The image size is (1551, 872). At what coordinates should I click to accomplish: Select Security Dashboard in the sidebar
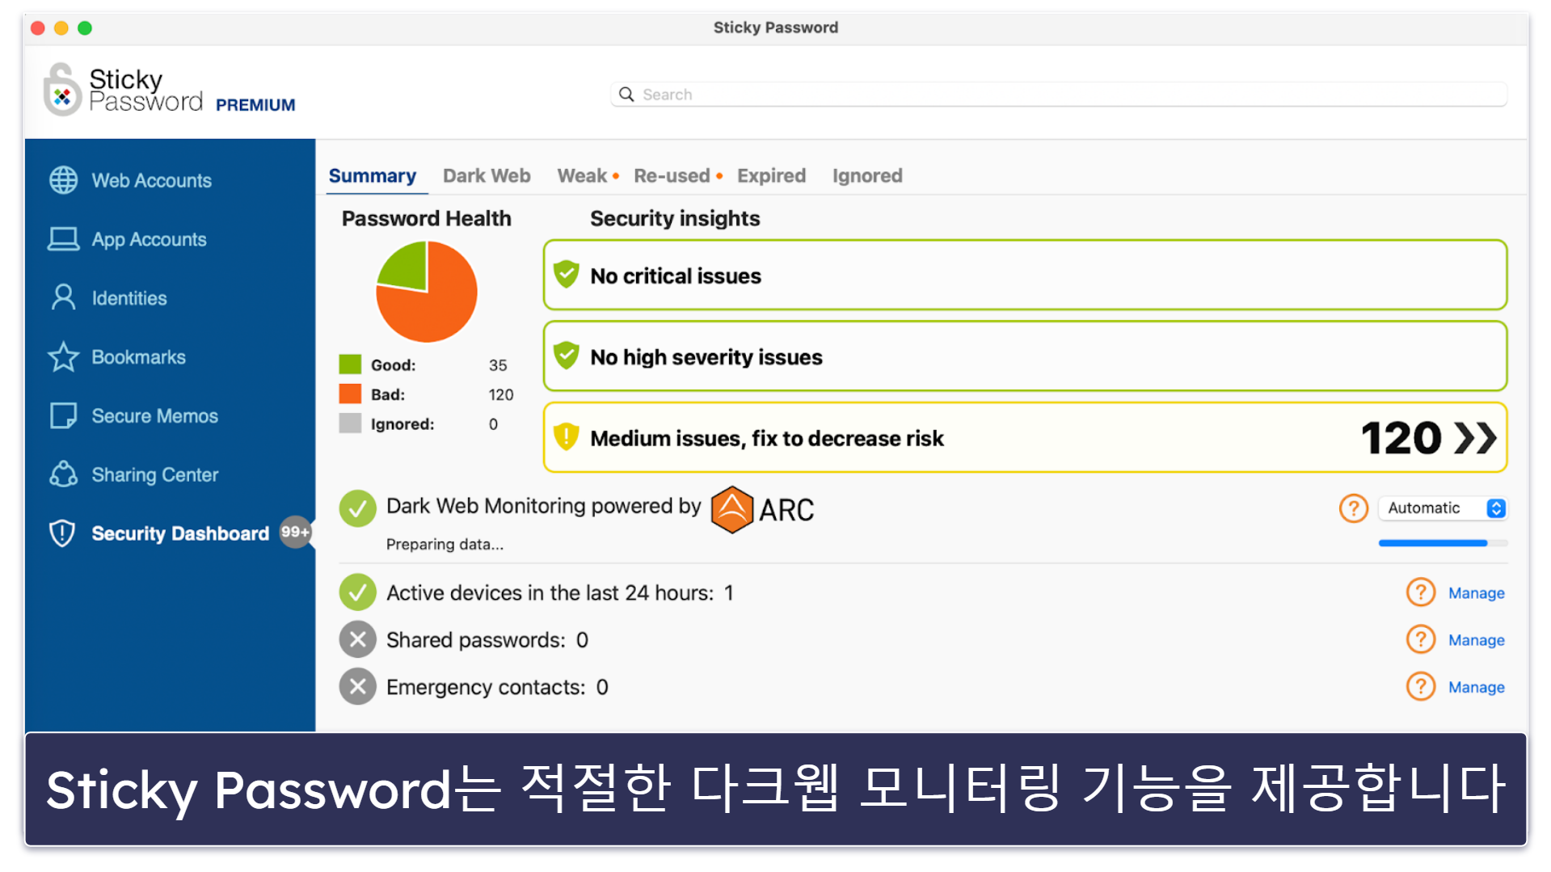tap(170, 533)
